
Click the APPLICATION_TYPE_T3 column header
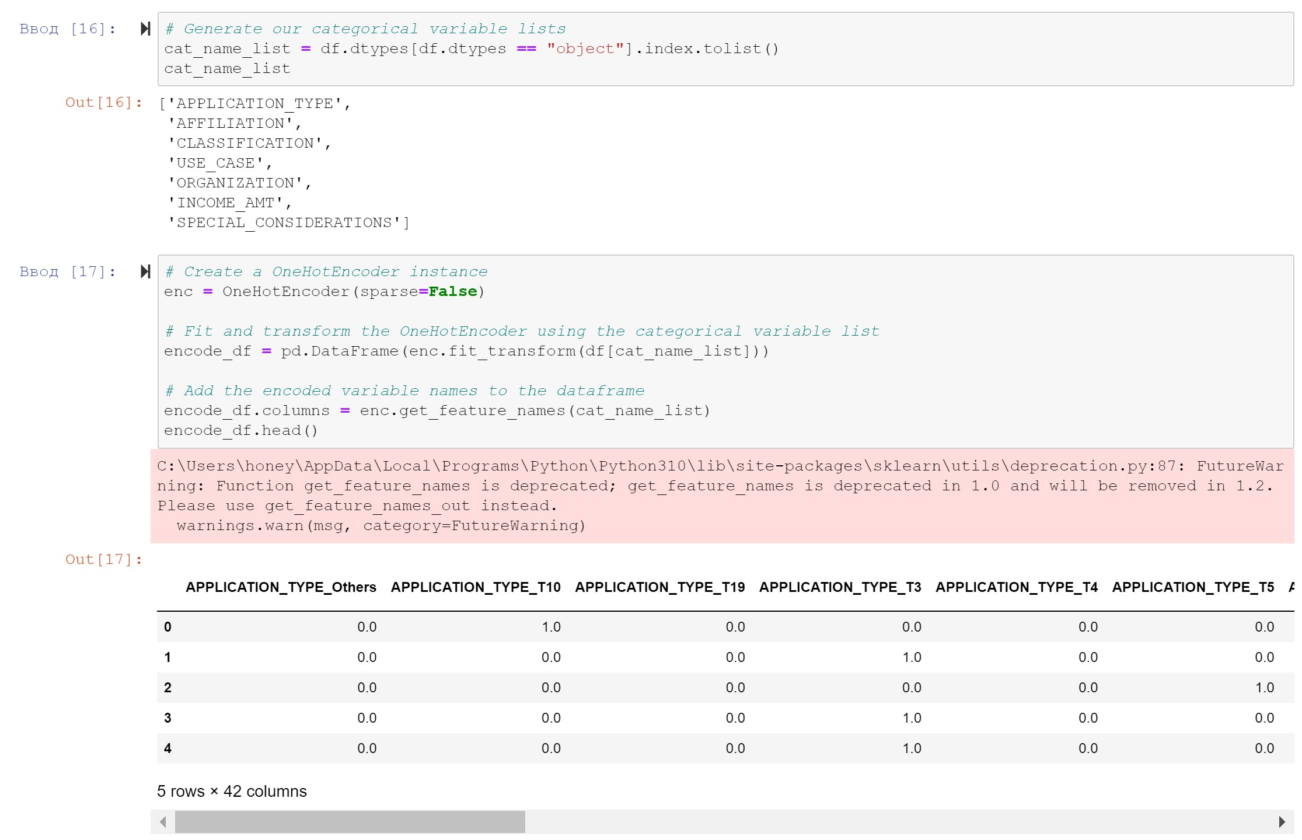pyautogui.click(x=840, y=587)
